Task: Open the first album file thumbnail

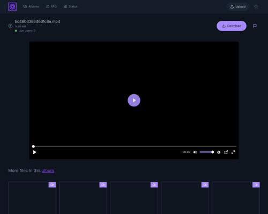Action: (32, 198)
